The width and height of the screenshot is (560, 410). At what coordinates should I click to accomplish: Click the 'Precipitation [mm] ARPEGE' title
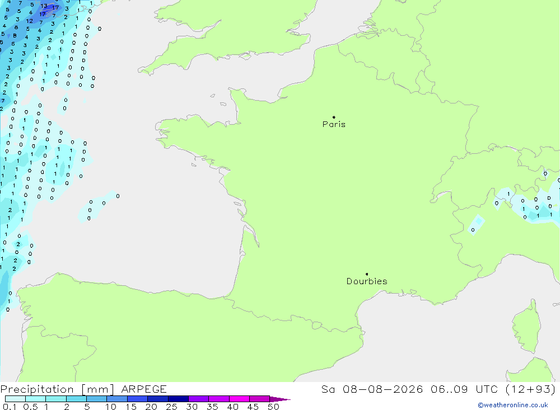click(83, 389)
